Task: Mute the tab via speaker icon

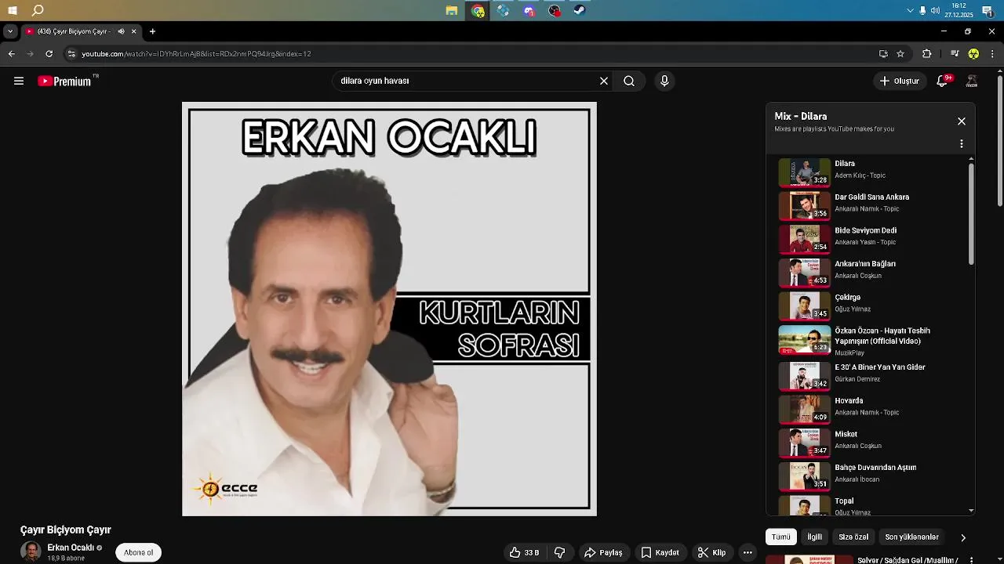Action: [x=122, y=31]
